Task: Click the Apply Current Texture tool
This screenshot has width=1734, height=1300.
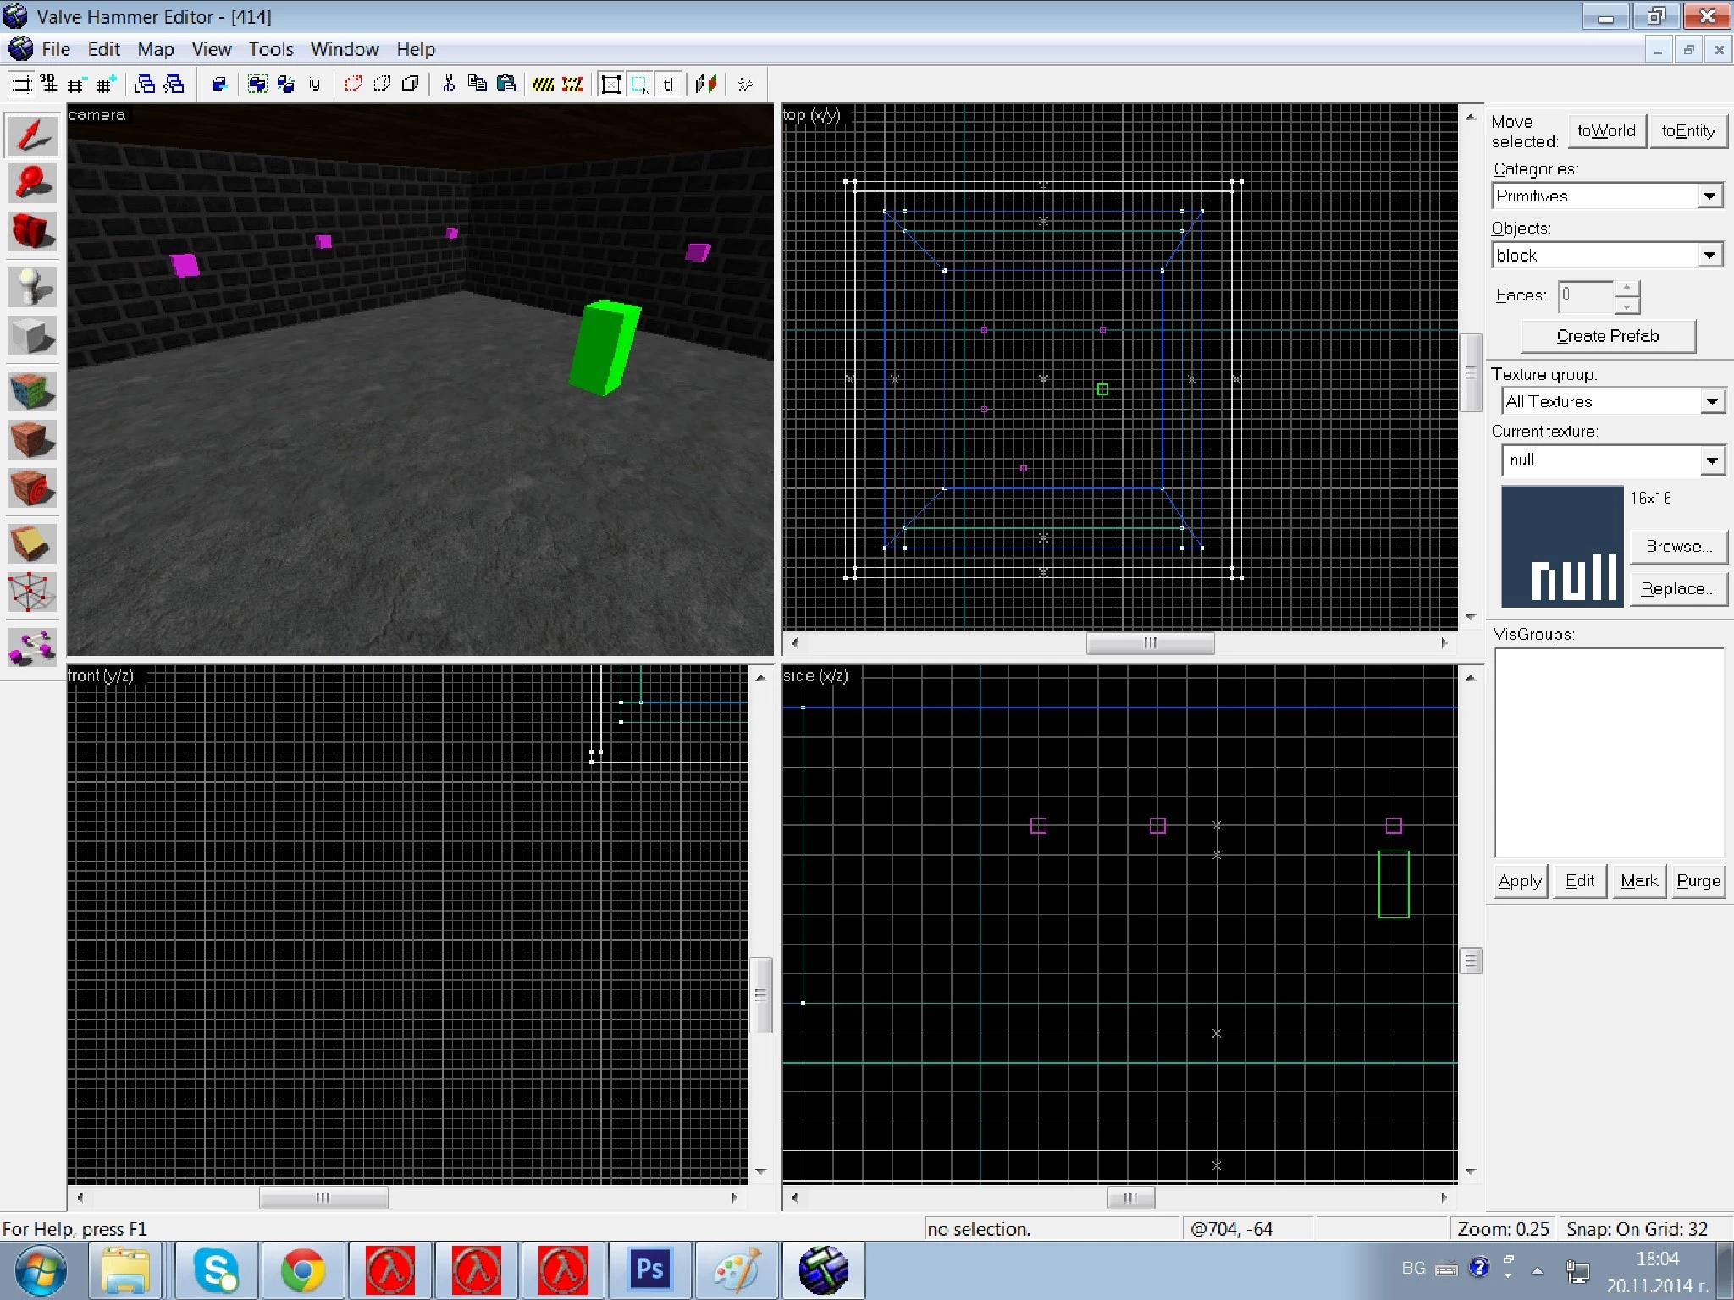Action: [32, 439]
